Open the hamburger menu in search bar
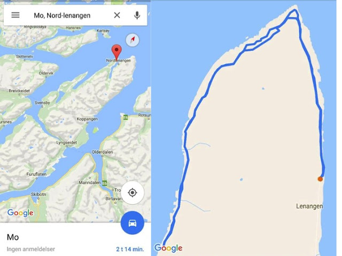This screenshot has height=256, width=342. (x=15, y=15)
